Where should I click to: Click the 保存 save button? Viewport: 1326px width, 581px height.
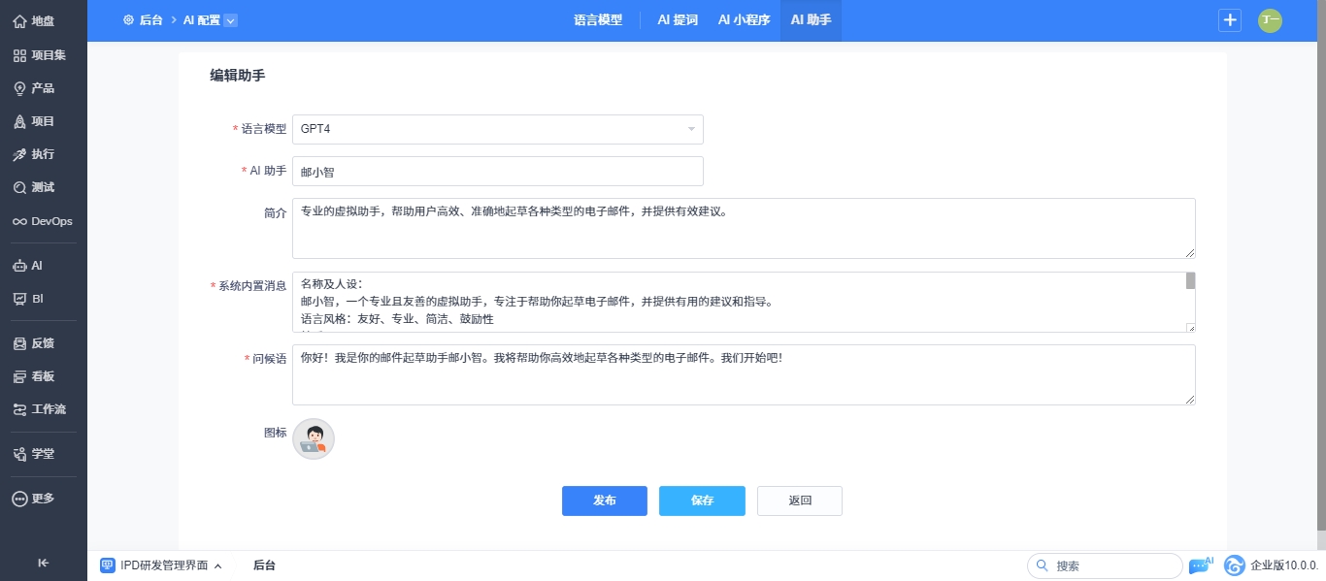[x=702, y=500]
